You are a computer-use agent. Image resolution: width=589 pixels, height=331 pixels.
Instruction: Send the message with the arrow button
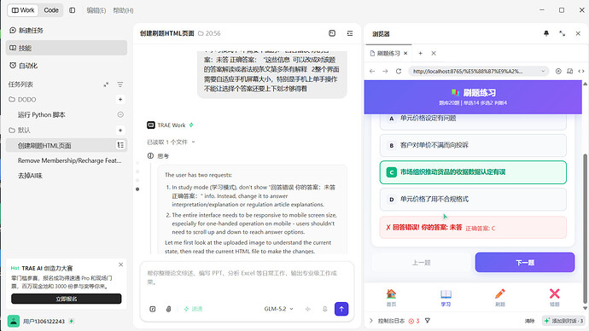click(341, 309)
